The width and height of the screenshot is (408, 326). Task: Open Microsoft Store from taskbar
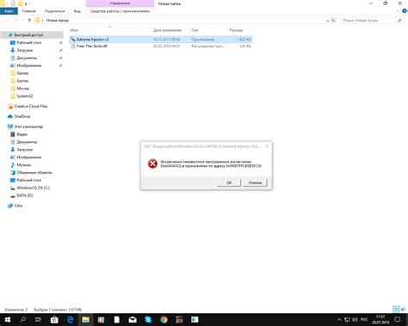54,320
